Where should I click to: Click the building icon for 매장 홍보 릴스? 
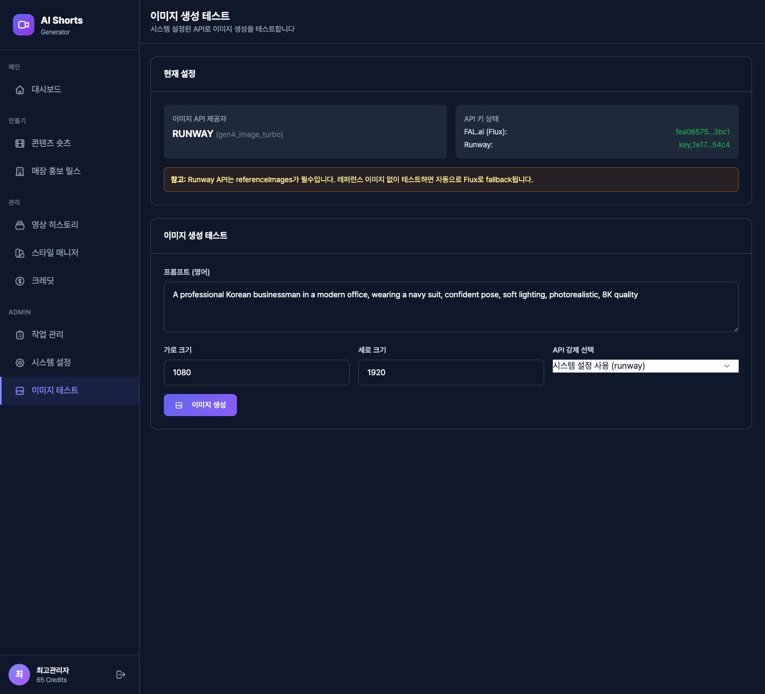(20, 171)
